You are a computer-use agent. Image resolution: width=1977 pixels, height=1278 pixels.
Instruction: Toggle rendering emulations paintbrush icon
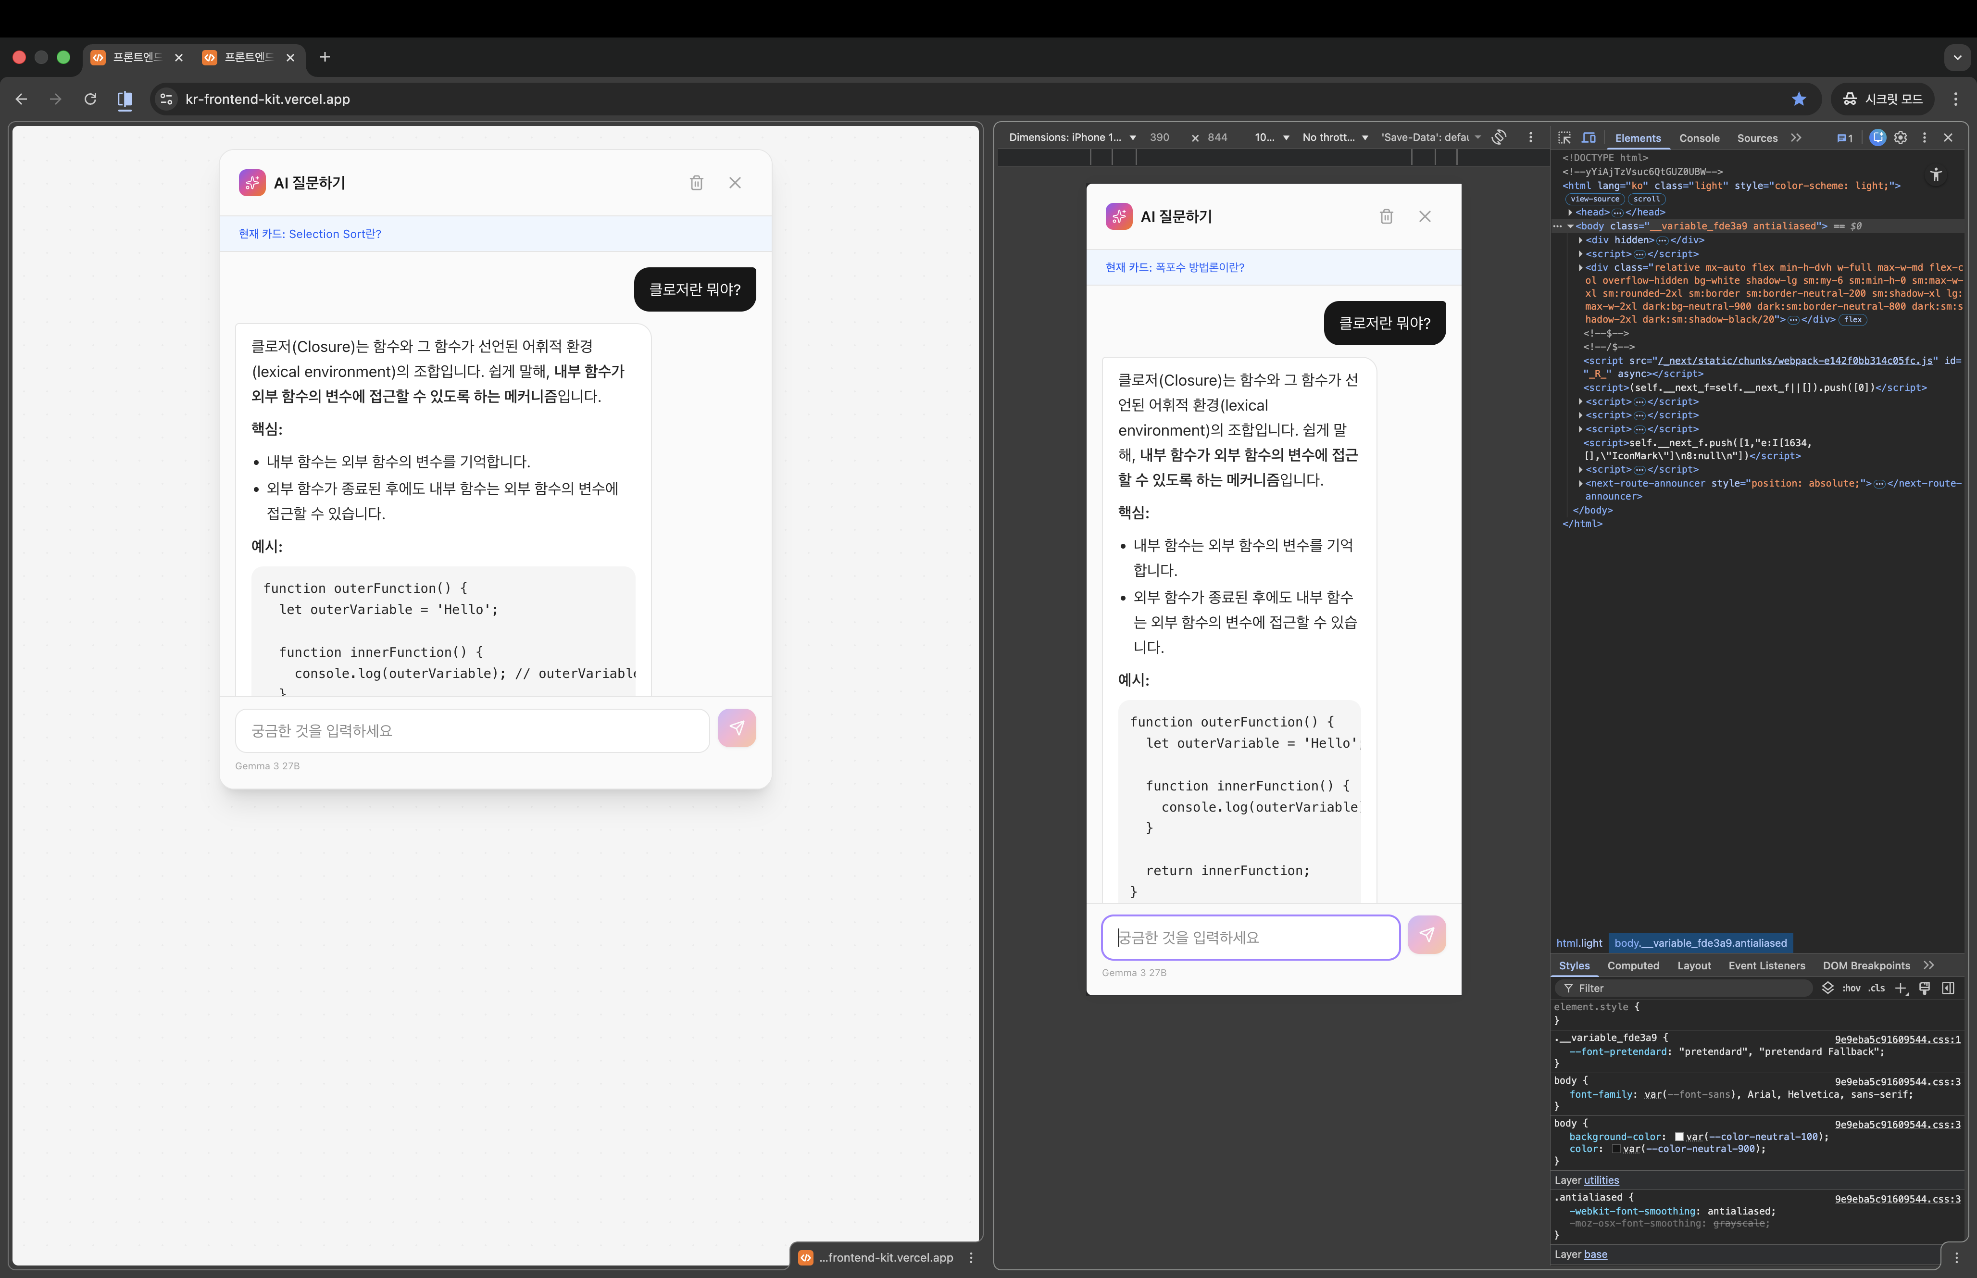[x=1925, y=988]
